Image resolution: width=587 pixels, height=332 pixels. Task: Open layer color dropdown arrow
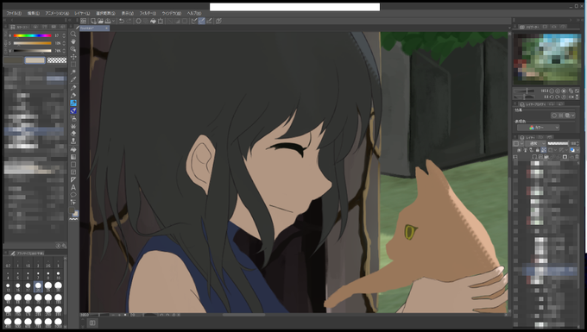[x=578, y=150]
